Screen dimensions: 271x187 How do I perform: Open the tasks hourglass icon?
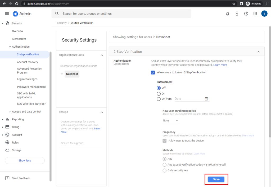pos(237,13)
